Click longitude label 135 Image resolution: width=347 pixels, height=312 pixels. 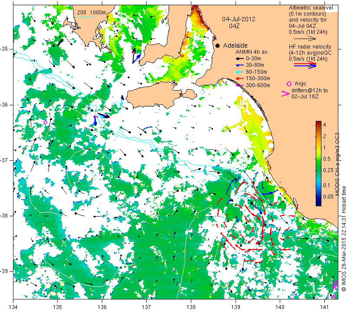[58, 307]
